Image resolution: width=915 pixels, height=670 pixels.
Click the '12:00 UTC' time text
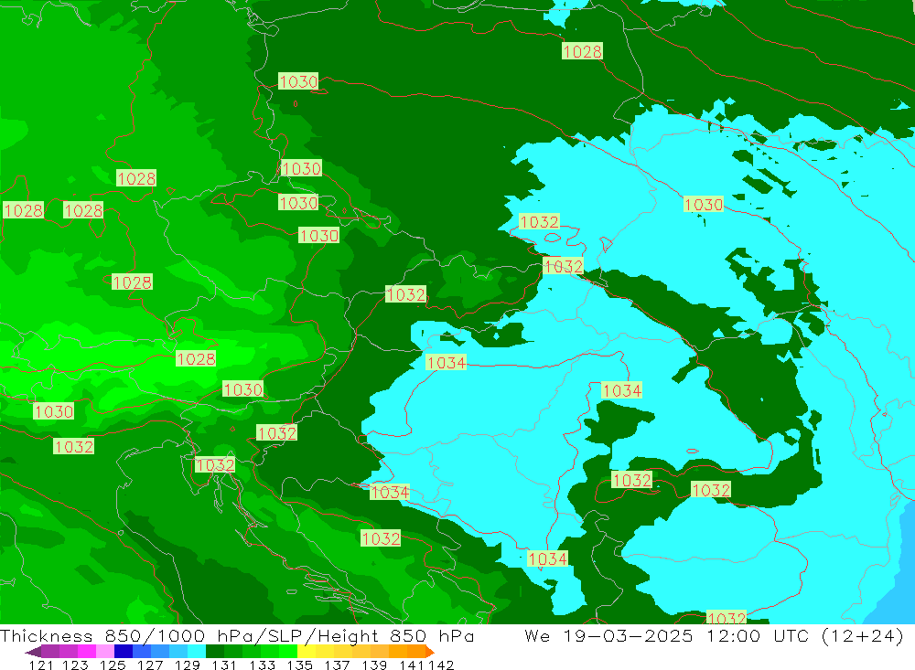759,635
